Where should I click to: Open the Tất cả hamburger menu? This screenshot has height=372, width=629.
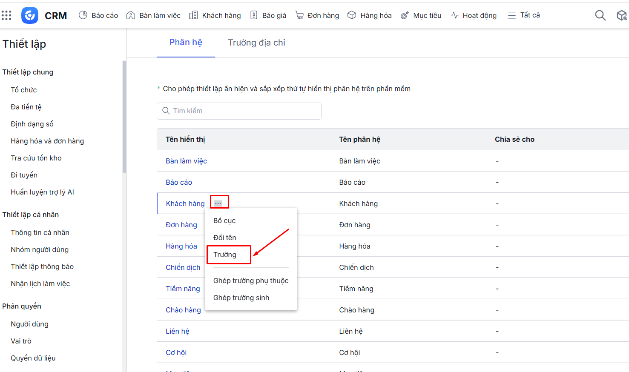coord(511,15)
